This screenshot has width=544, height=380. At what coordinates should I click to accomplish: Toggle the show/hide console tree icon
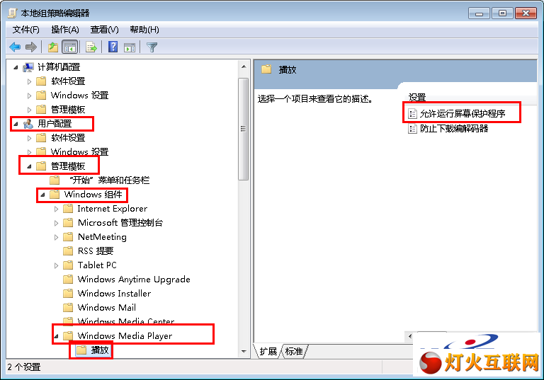click(x=70, y=47)
